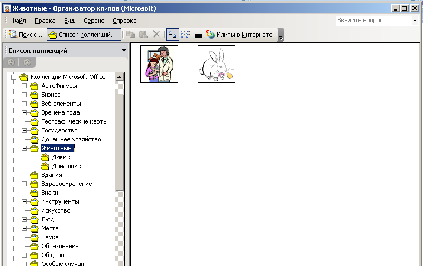Click the Copy icon in toolbar
The width and height of the screenshot is (423, 266).
[x=131, y=35]
